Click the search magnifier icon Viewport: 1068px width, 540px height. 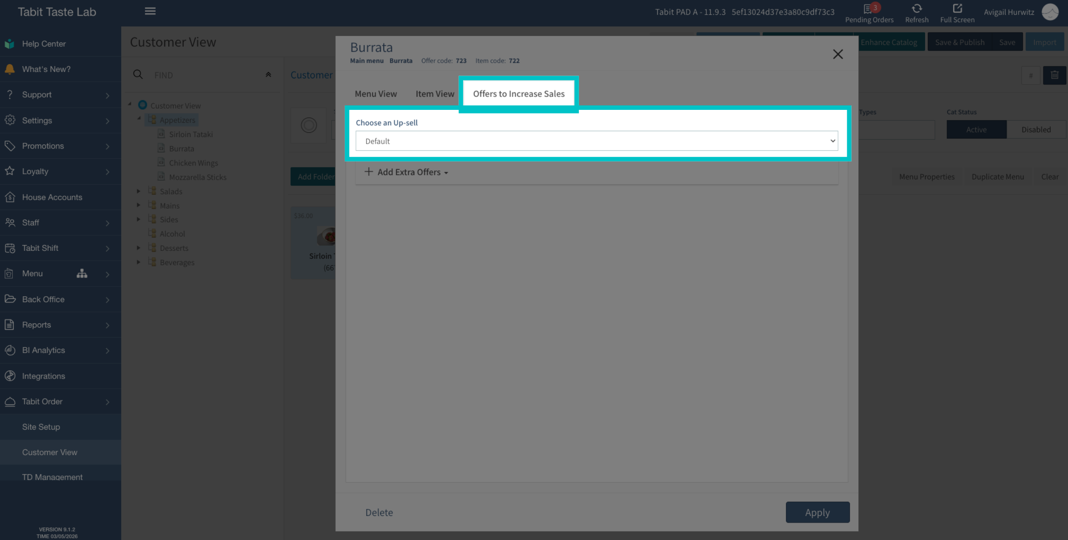[138, 74]
